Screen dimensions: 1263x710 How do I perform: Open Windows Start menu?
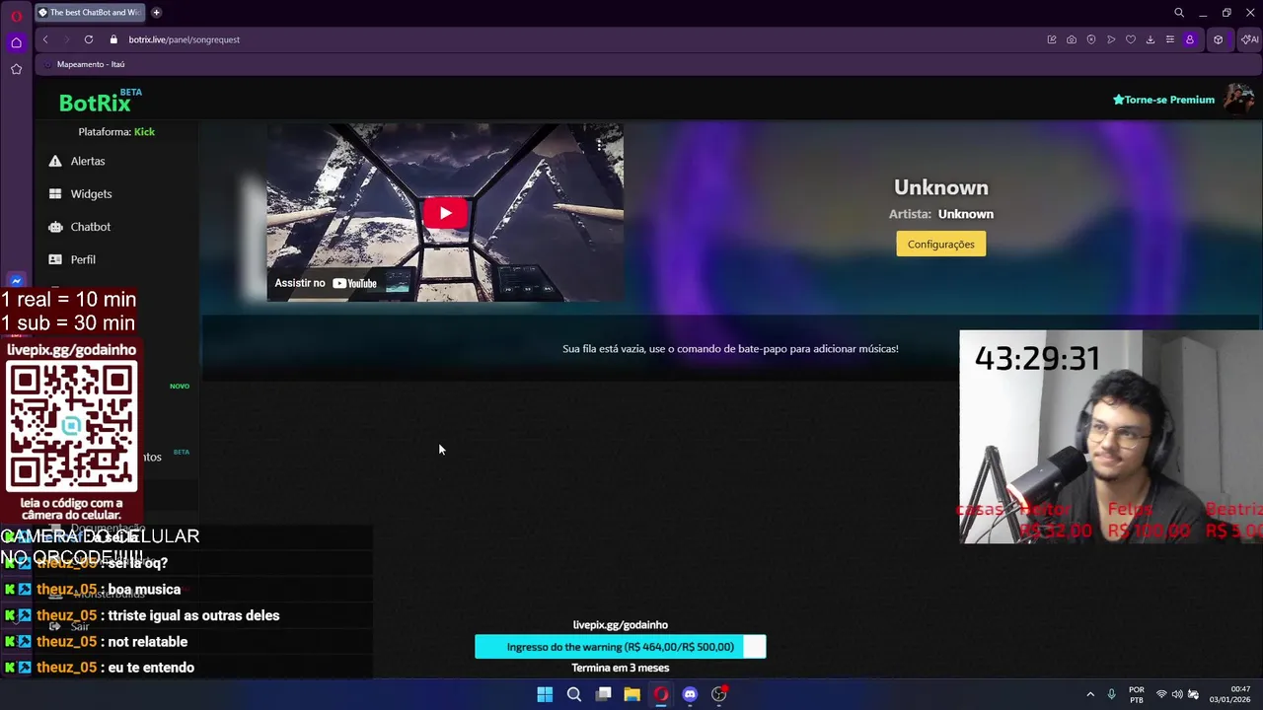[x=545, y=694]
